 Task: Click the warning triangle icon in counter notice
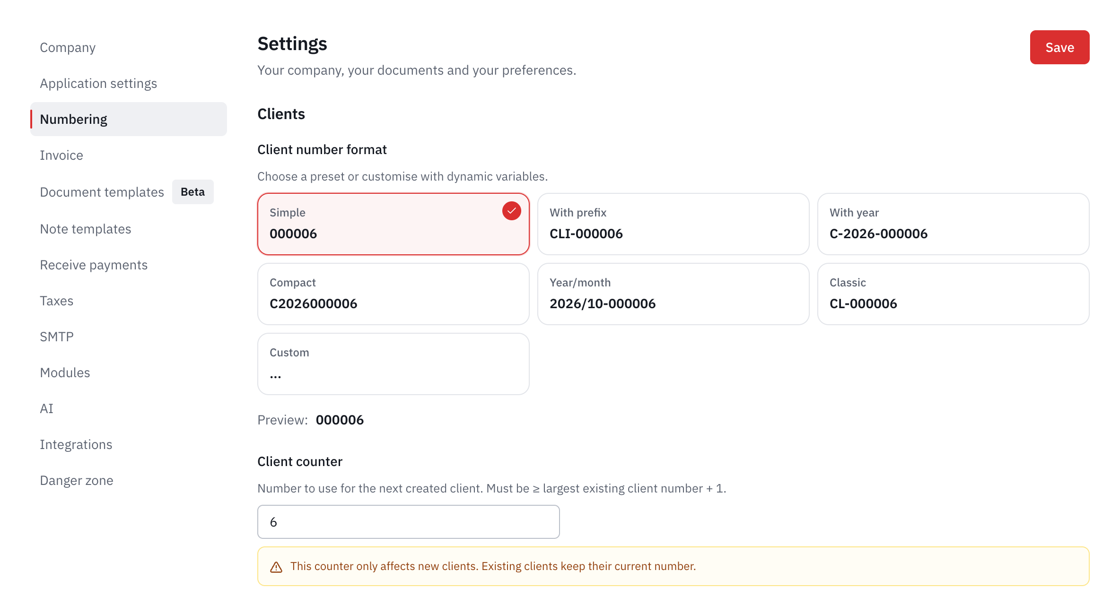coord(276,567)
